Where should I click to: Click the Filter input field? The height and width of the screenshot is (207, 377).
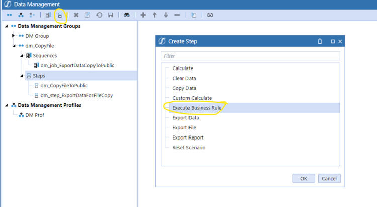pyautogui.click(x=250, y=56)
